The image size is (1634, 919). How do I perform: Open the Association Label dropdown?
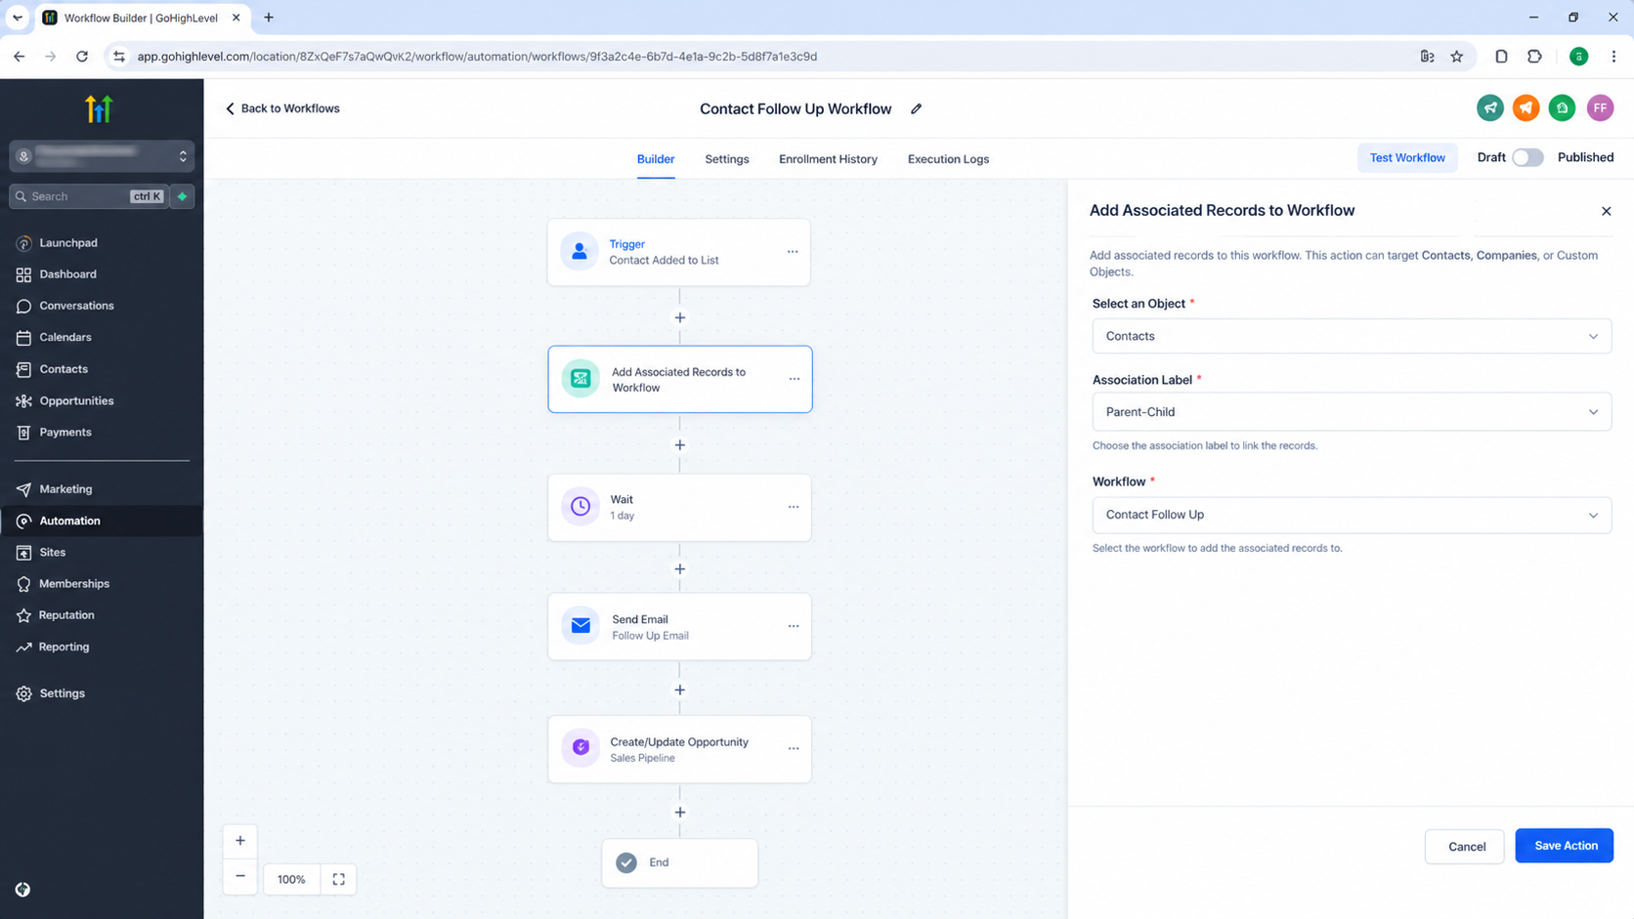point(1352,412)
